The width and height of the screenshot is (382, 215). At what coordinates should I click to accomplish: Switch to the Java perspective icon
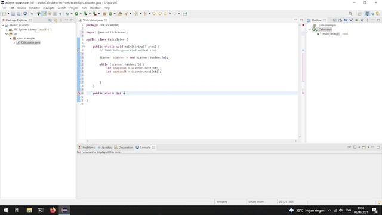pos(367,14)
